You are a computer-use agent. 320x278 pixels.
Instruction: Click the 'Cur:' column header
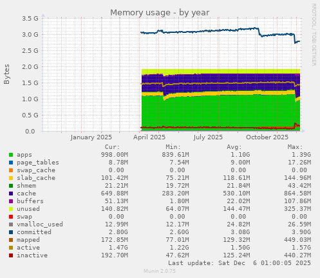[x=112, y=147]
